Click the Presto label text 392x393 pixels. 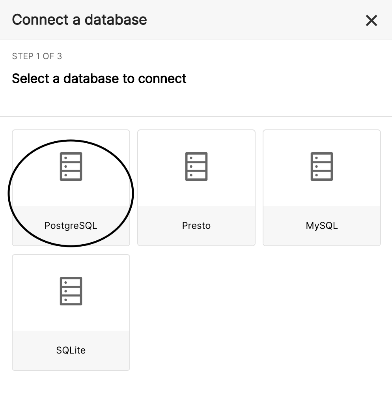(x=196, y=226)
